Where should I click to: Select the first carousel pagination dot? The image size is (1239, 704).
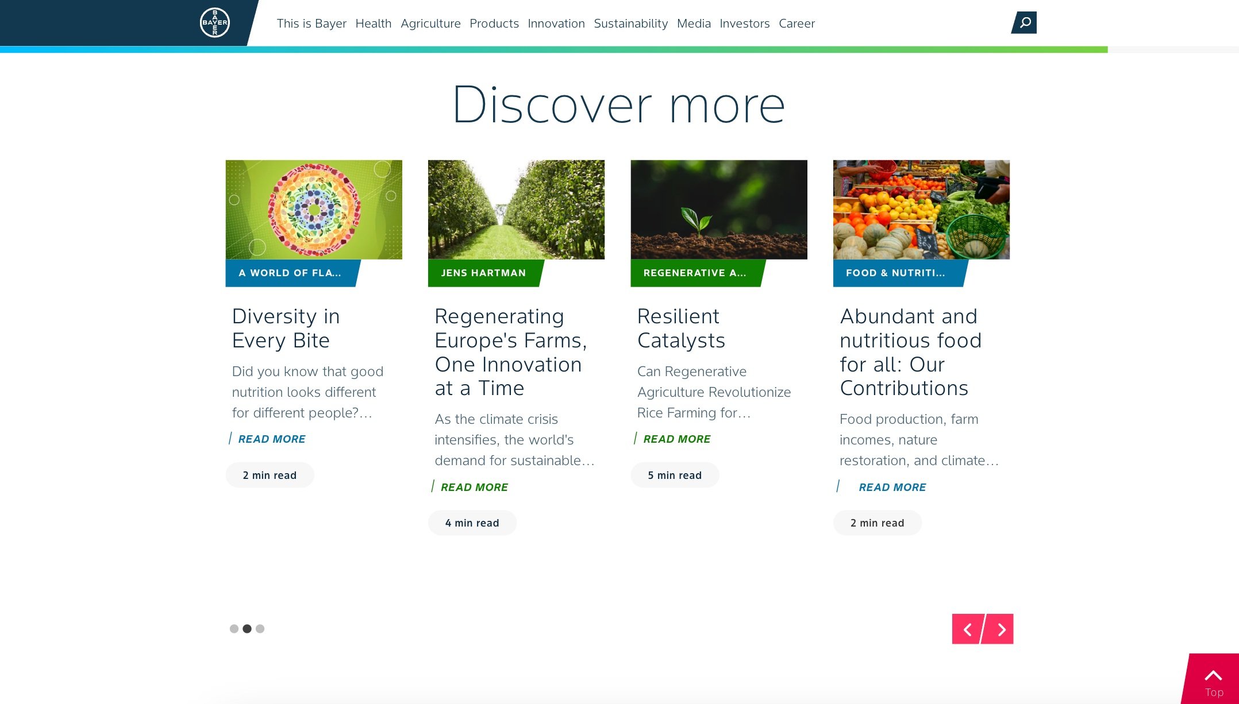[x=234, y=629]
